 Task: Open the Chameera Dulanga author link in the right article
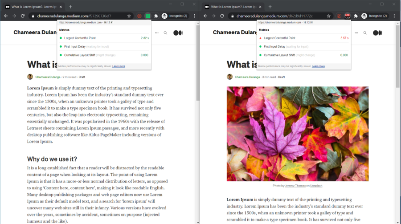[247, 77]
